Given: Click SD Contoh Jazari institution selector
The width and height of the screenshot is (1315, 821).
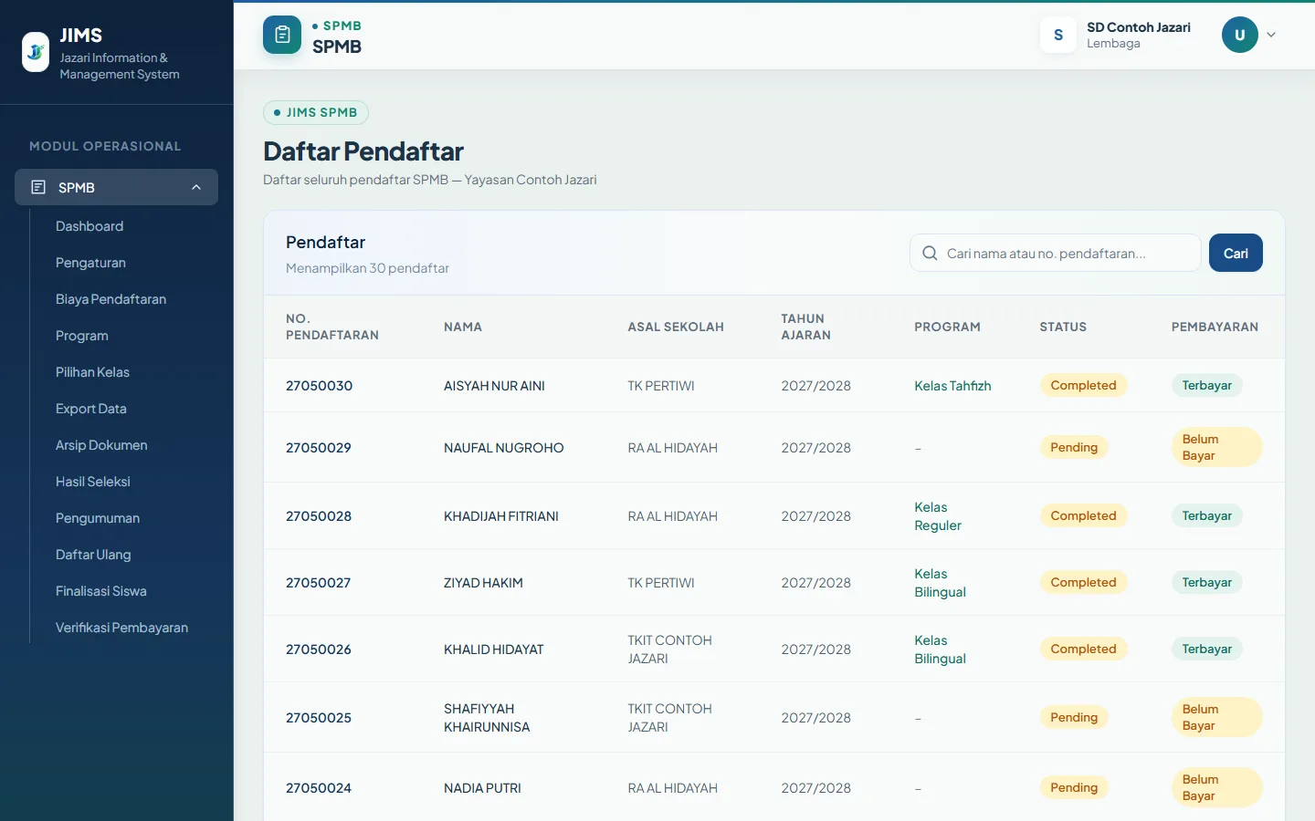Looking at the screenshot, I should 1116,35.
